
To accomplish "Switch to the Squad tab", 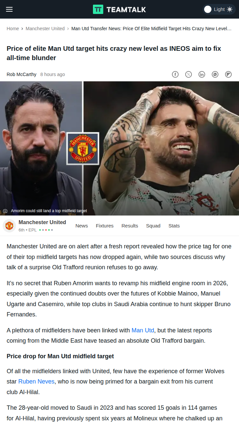I will (x=153, y=226).
